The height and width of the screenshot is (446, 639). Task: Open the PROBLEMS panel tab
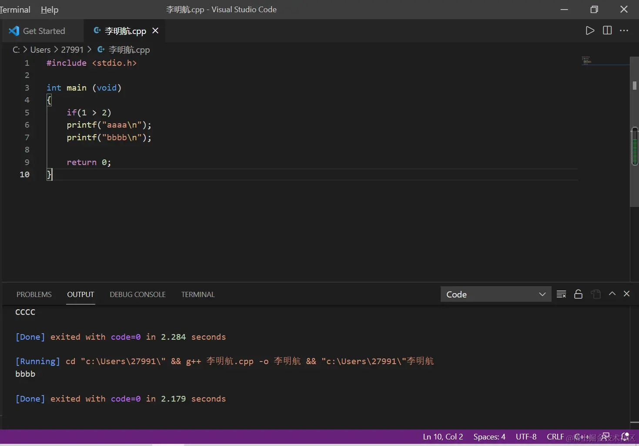(34, 294)
